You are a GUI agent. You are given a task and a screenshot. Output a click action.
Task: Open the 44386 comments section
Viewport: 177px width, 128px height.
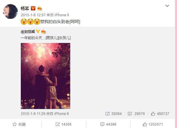[108, 124]
